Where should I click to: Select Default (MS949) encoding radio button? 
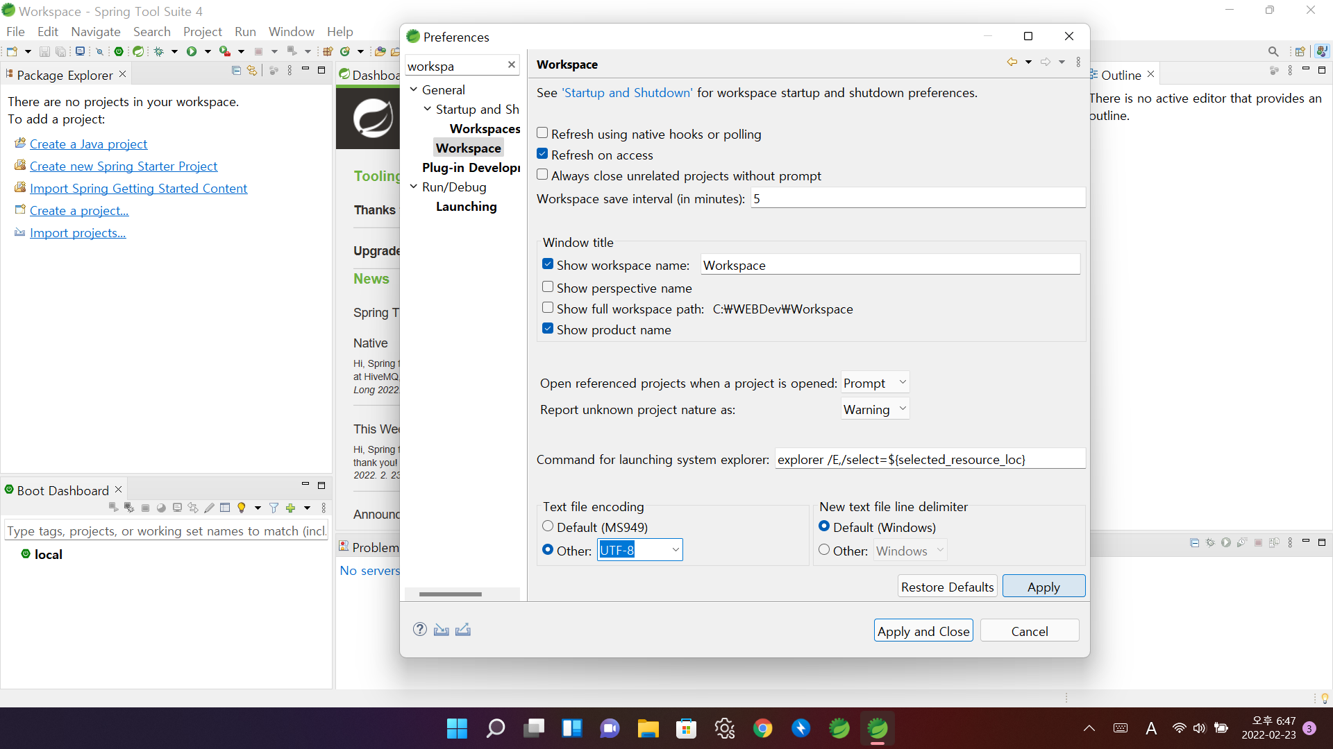pyautogui.click(x=548, y=526)
